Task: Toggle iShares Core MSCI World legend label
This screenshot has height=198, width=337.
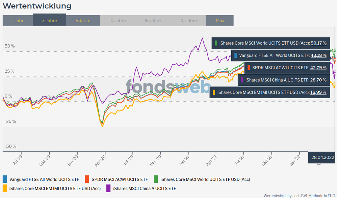Action: click(205, 179)
